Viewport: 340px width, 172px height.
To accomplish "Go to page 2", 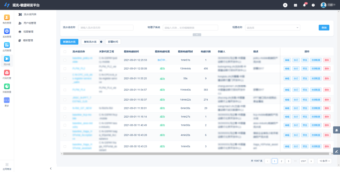I will tap(281, 161).
